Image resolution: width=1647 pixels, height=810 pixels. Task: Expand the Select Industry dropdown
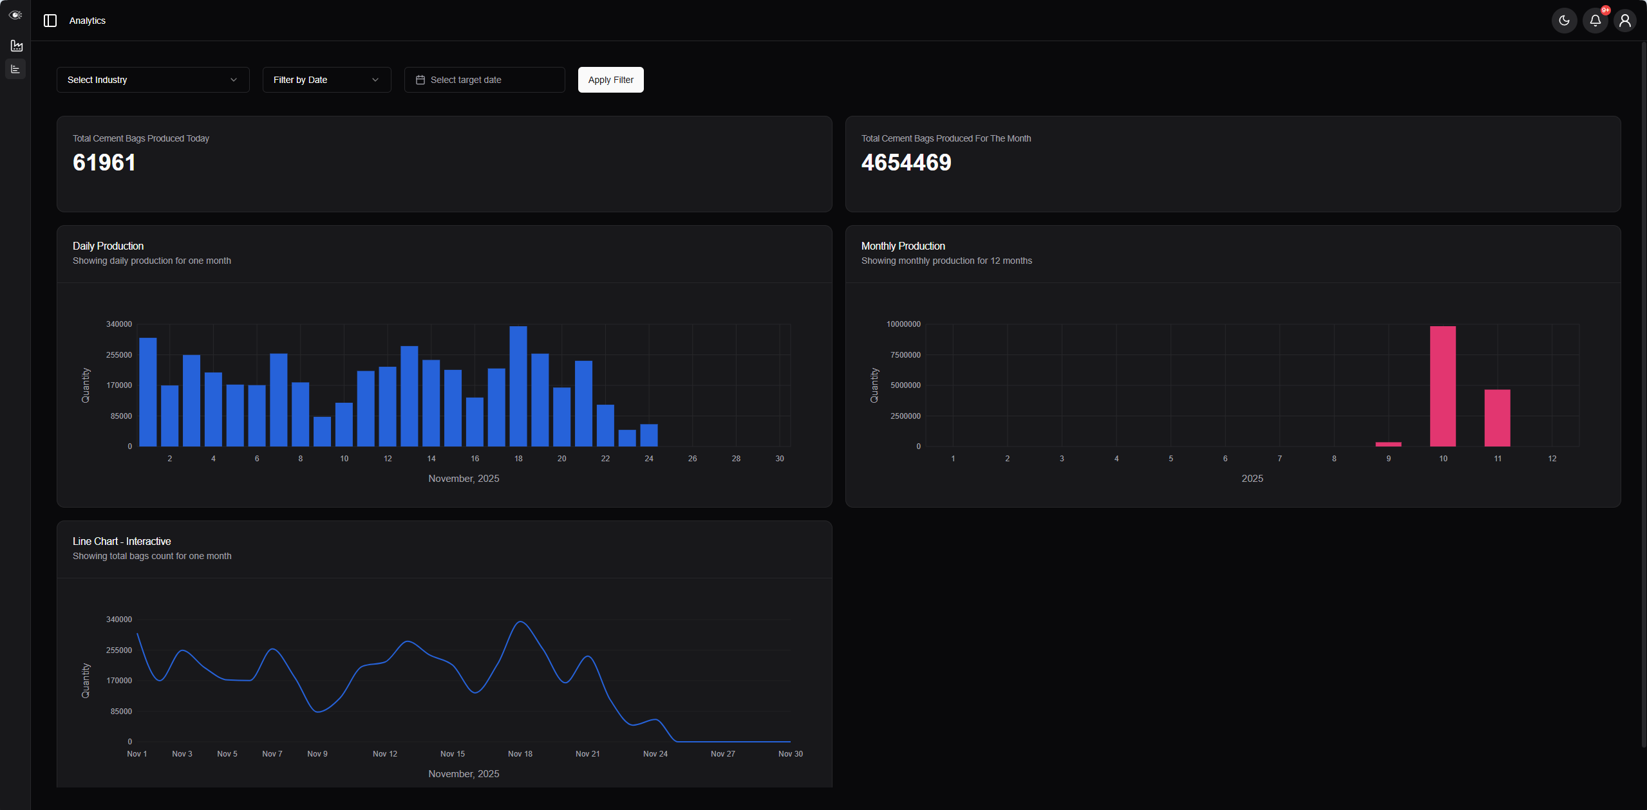(153, 80)
